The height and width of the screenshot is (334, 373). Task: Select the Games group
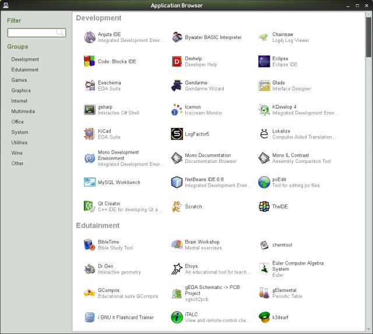[19, 80]
